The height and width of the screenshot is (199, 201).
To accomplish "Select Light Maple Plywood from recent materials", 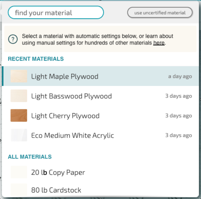I will (65, 76).
